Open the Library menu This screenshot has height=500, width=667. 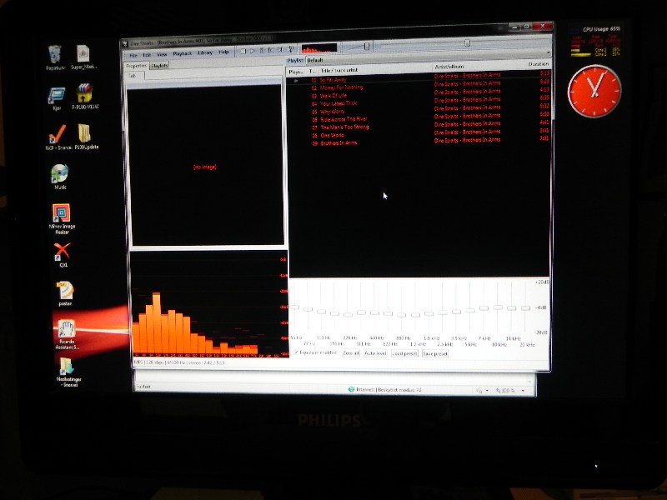click(x=205, y=52)
